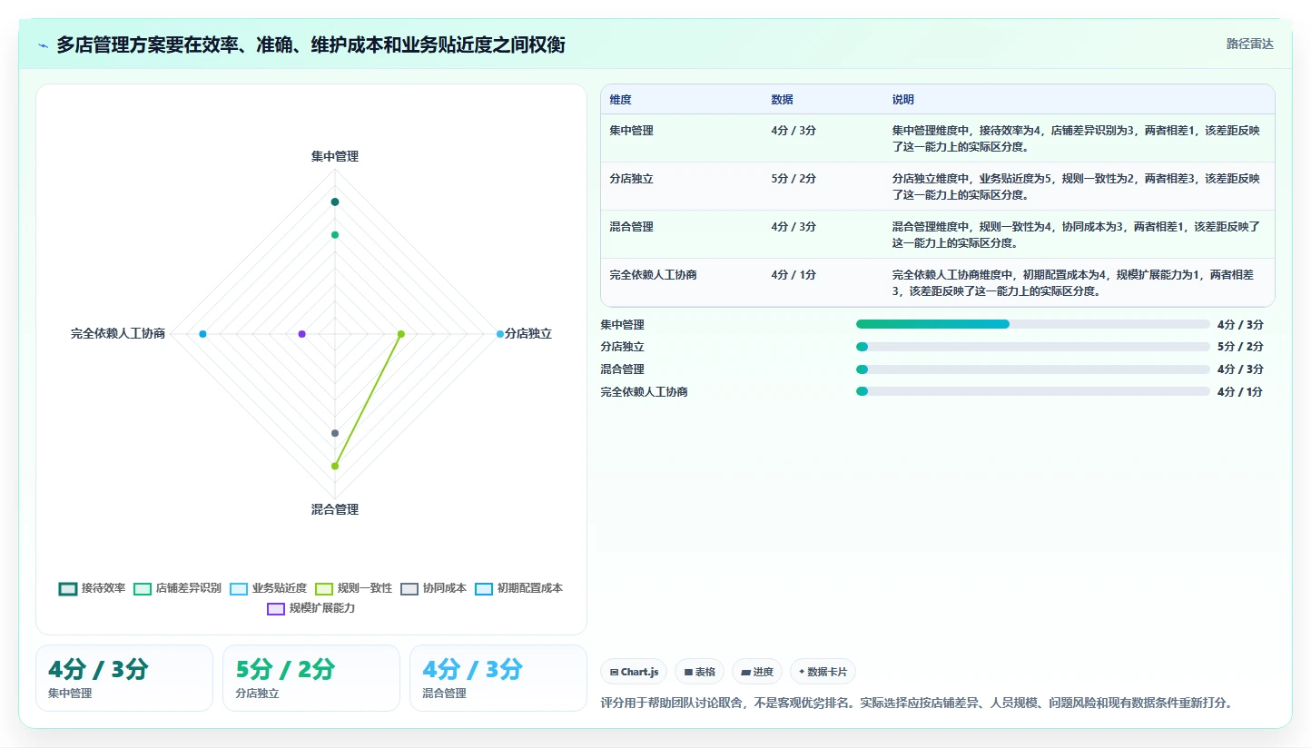Toggle the 初期配置成本 legend swatch
Screen dimensions: 1311x748
[484, 588]
